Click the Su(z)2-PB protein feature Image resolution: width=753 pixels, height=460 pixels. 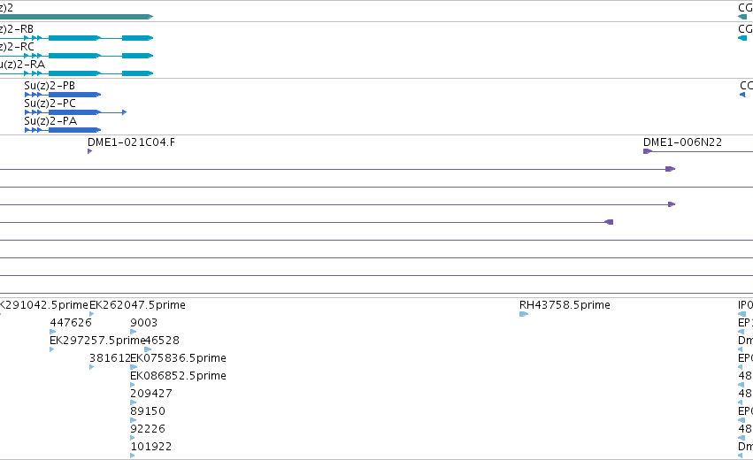63,95
